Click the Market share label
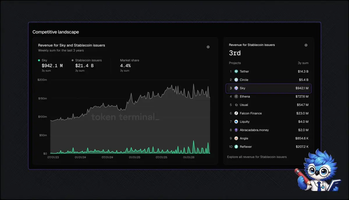 coord(129,60)
